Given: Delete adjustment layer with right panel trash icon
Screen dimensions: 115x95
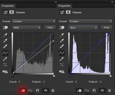Looking at the screenshot, I should tap(109, 91).
